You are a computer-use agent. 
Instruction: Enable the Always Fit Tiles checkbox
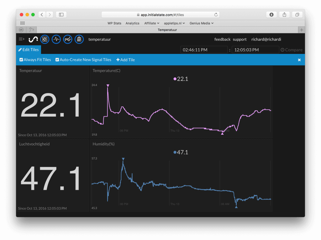(x=21, y=60)
